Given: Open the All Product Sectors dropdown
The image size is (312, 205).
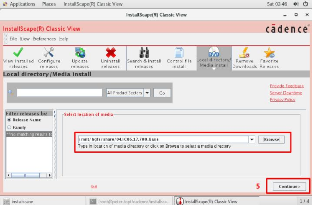Looking at the screenshot, I should 147,93.
